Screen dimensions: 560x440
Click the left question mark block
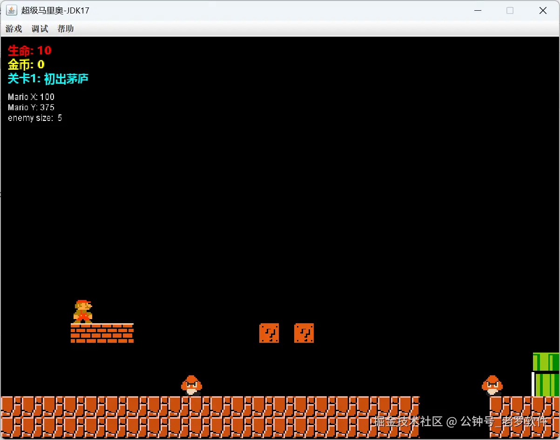269,333
